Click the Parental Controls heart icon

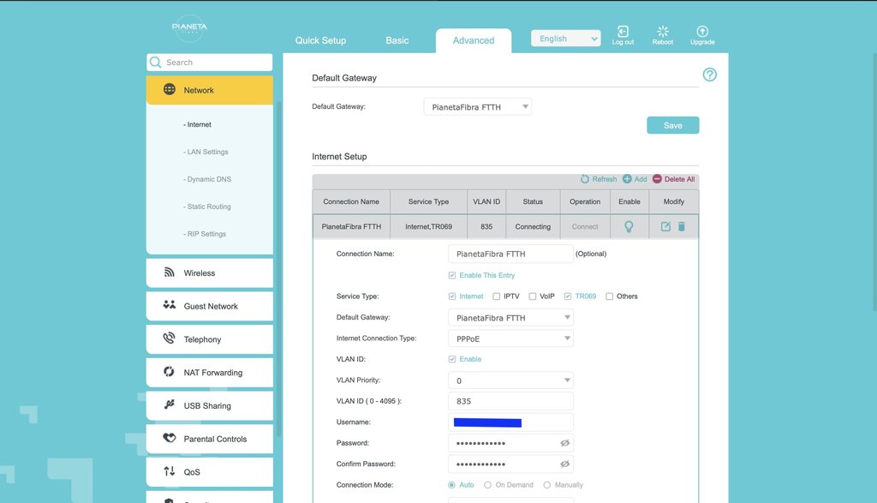click(x=169, y=438)
